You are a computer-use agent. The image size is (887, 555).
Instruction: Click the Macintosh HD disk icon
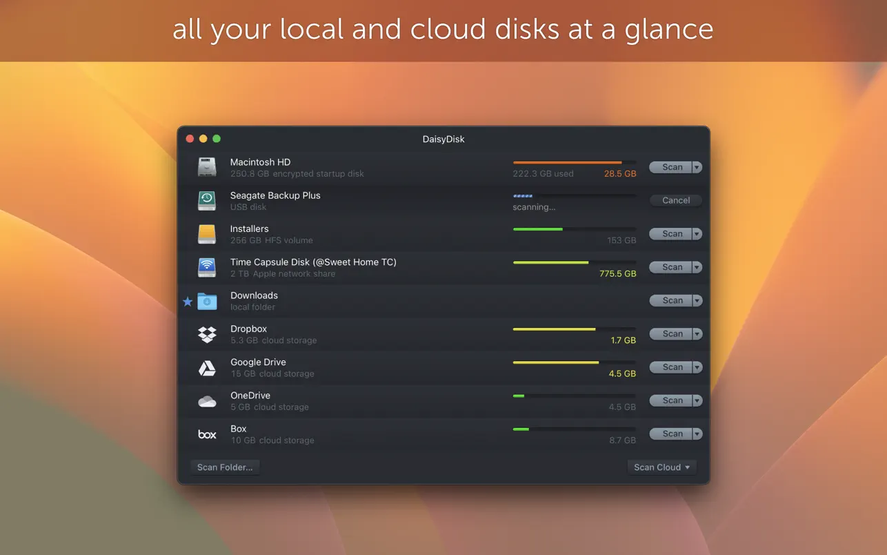pyautogui.click(x=207, y=167)
